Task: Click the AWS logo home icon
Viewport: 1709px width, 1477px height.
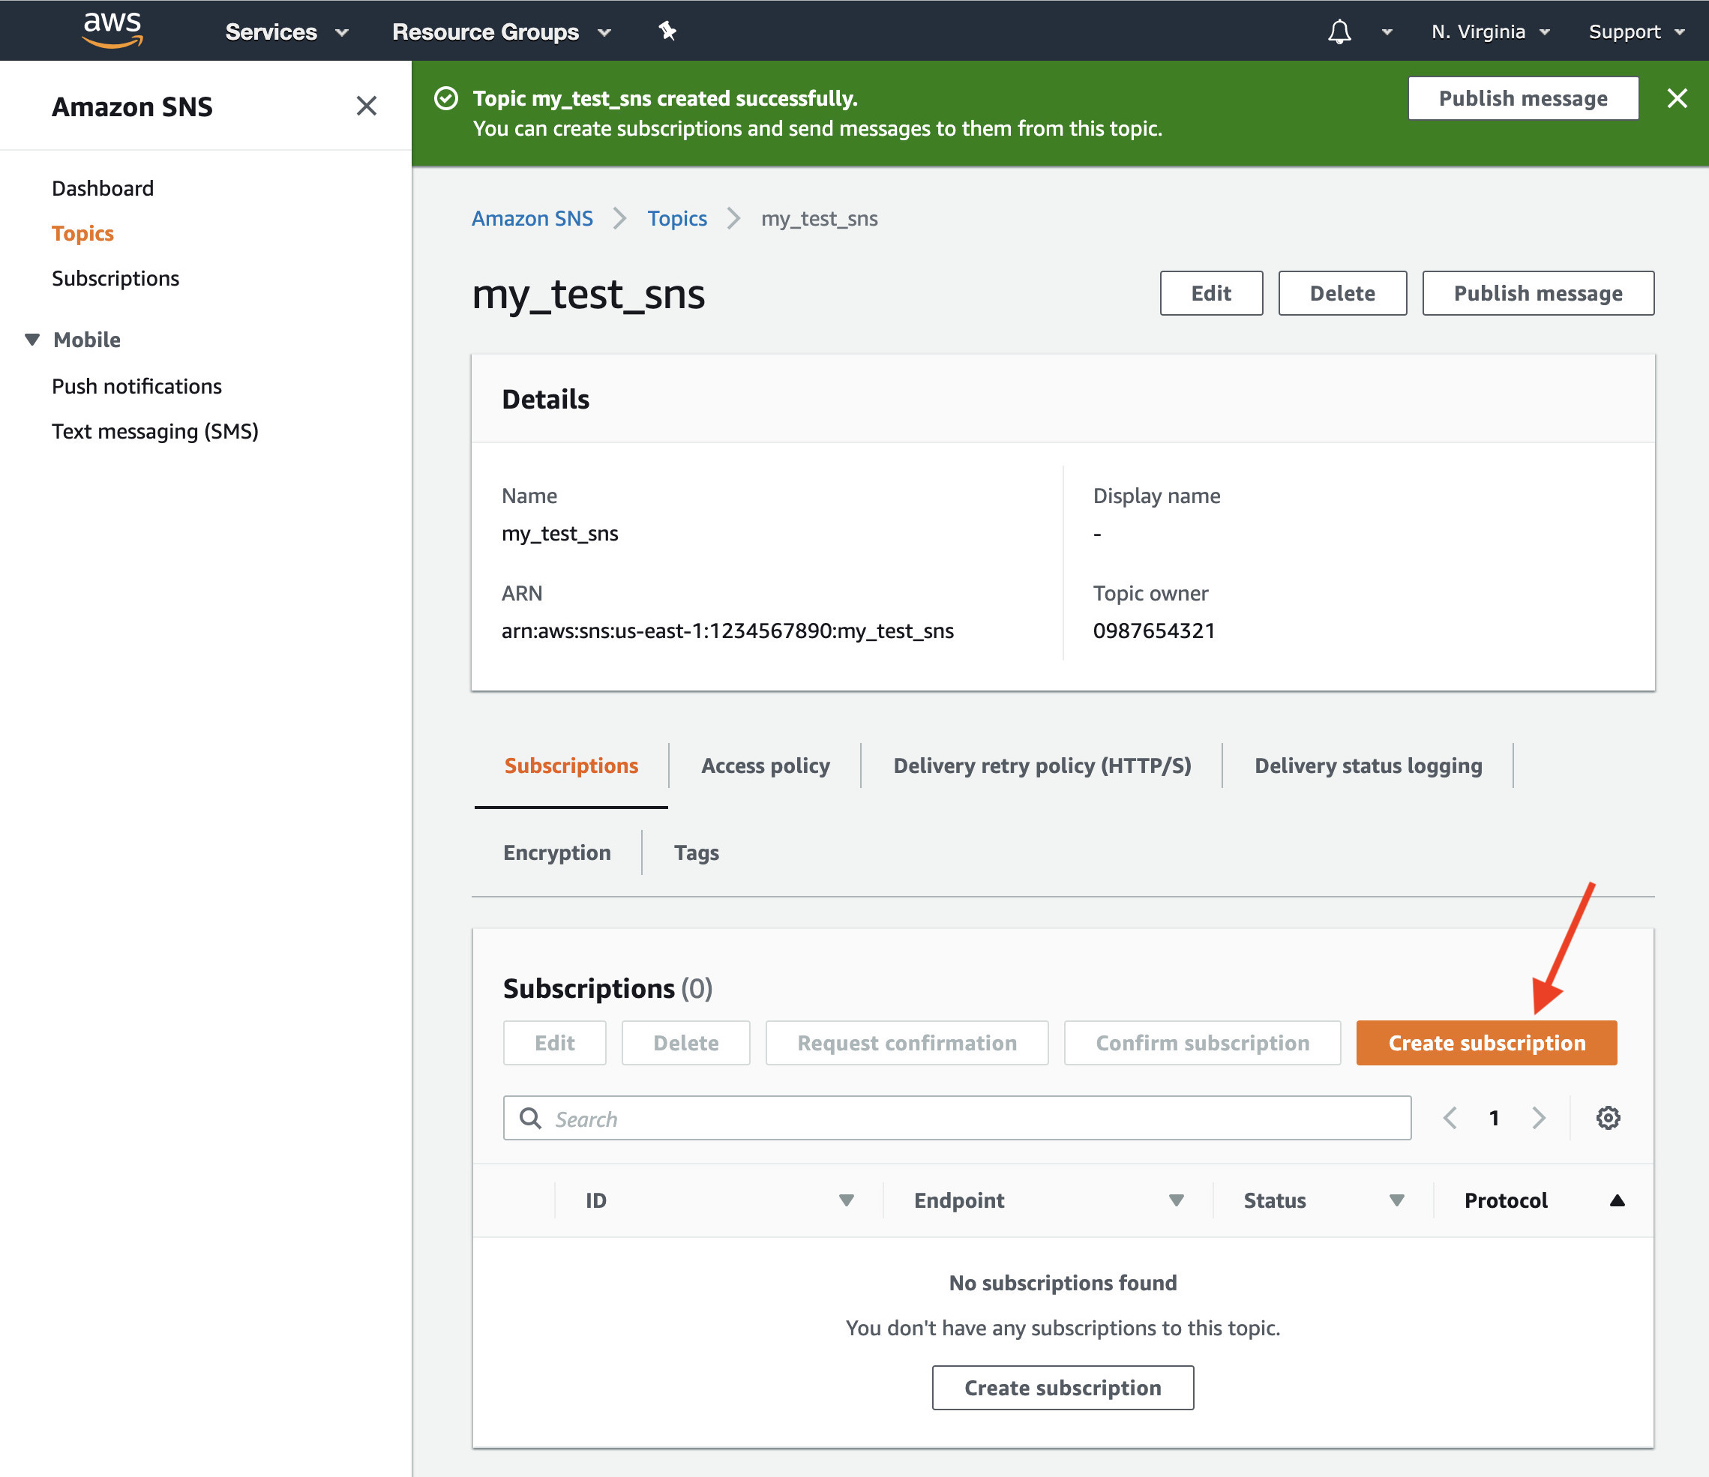Action: click(113, 31)
